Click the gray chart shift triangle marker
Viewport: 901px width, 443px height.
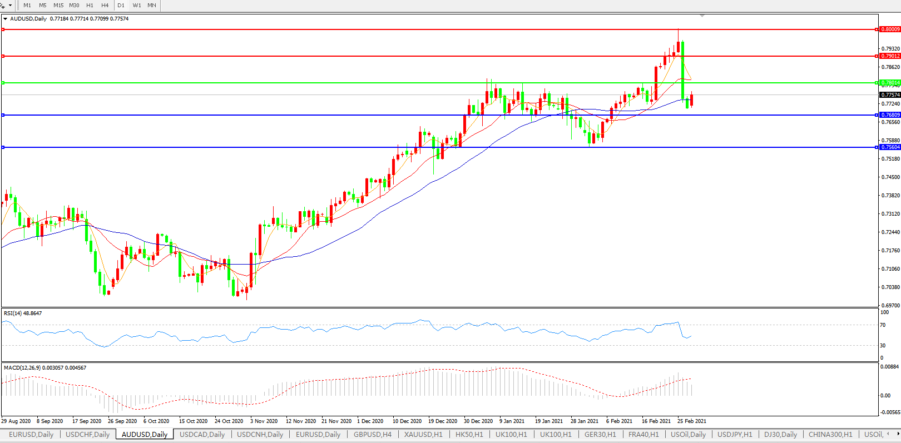pyautogui.click(x=702, y=16)
